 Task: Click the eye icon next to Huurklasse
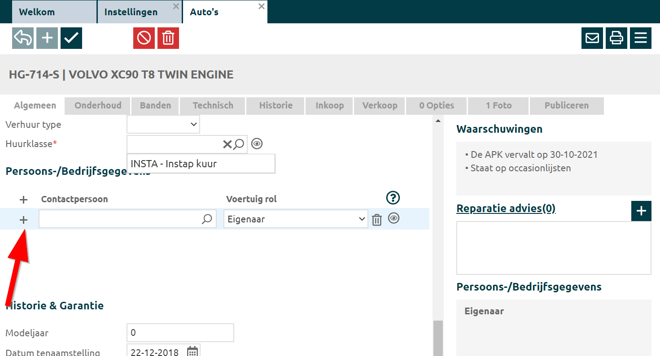[257, 143]
